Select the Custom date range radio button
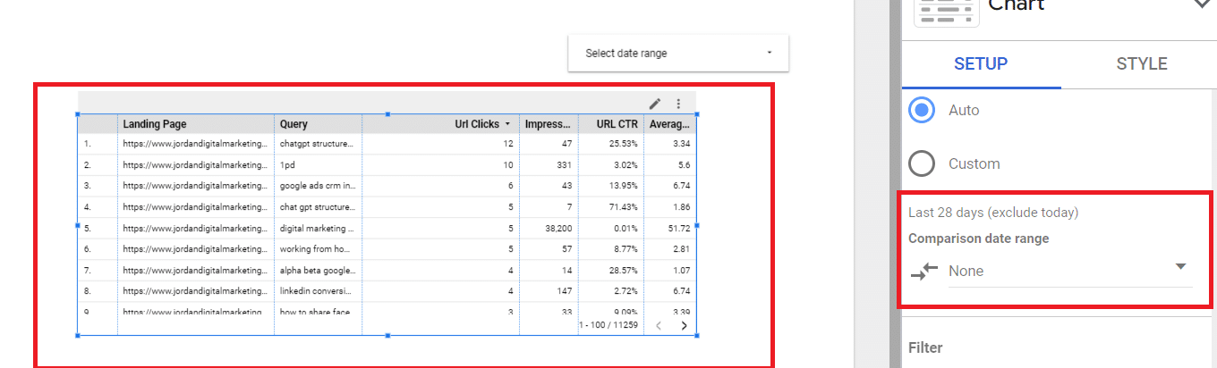This screenshot has height=368, width=1217. pyautogui.click(x=922, y=164)
